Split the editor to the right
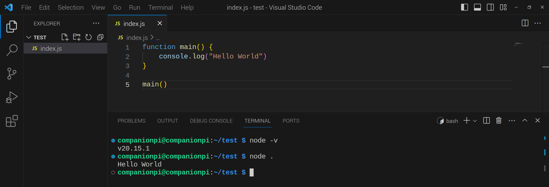The height and width of the screenshot is (187, 549). click(x=525, y=23)
